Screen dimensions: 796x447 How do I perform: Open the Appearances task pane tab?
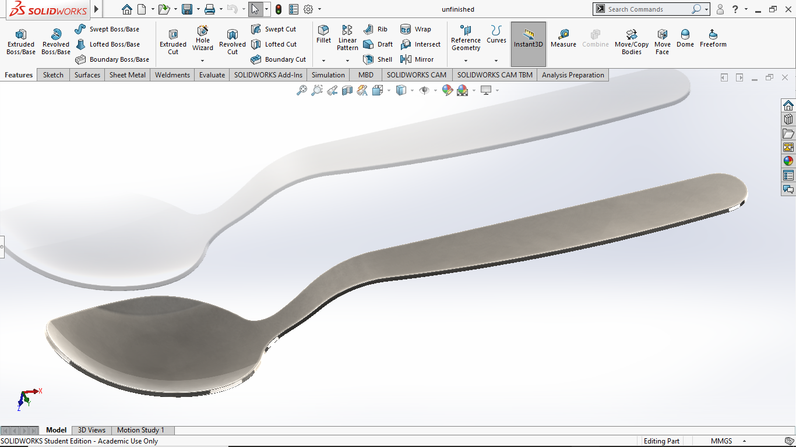point(788,161)
